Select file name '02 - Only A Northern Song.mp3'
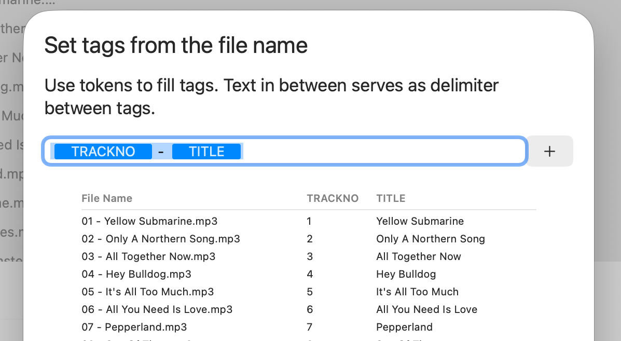The height and width of the screenshot is (341, 621). click(x=161, y=239)
